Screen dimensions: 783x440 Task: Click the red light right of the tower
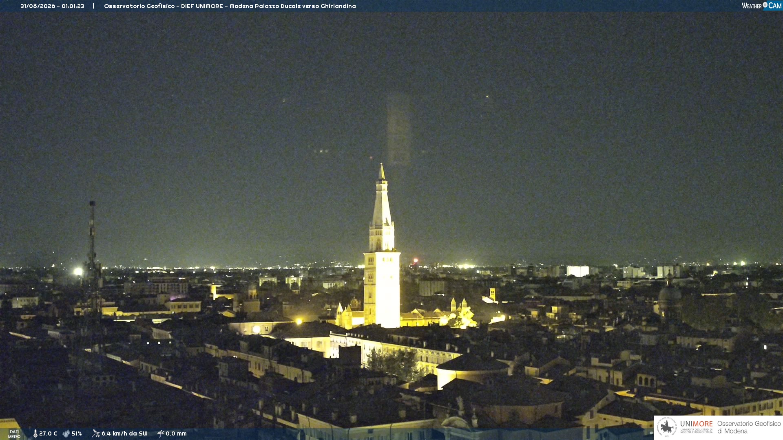416,260
